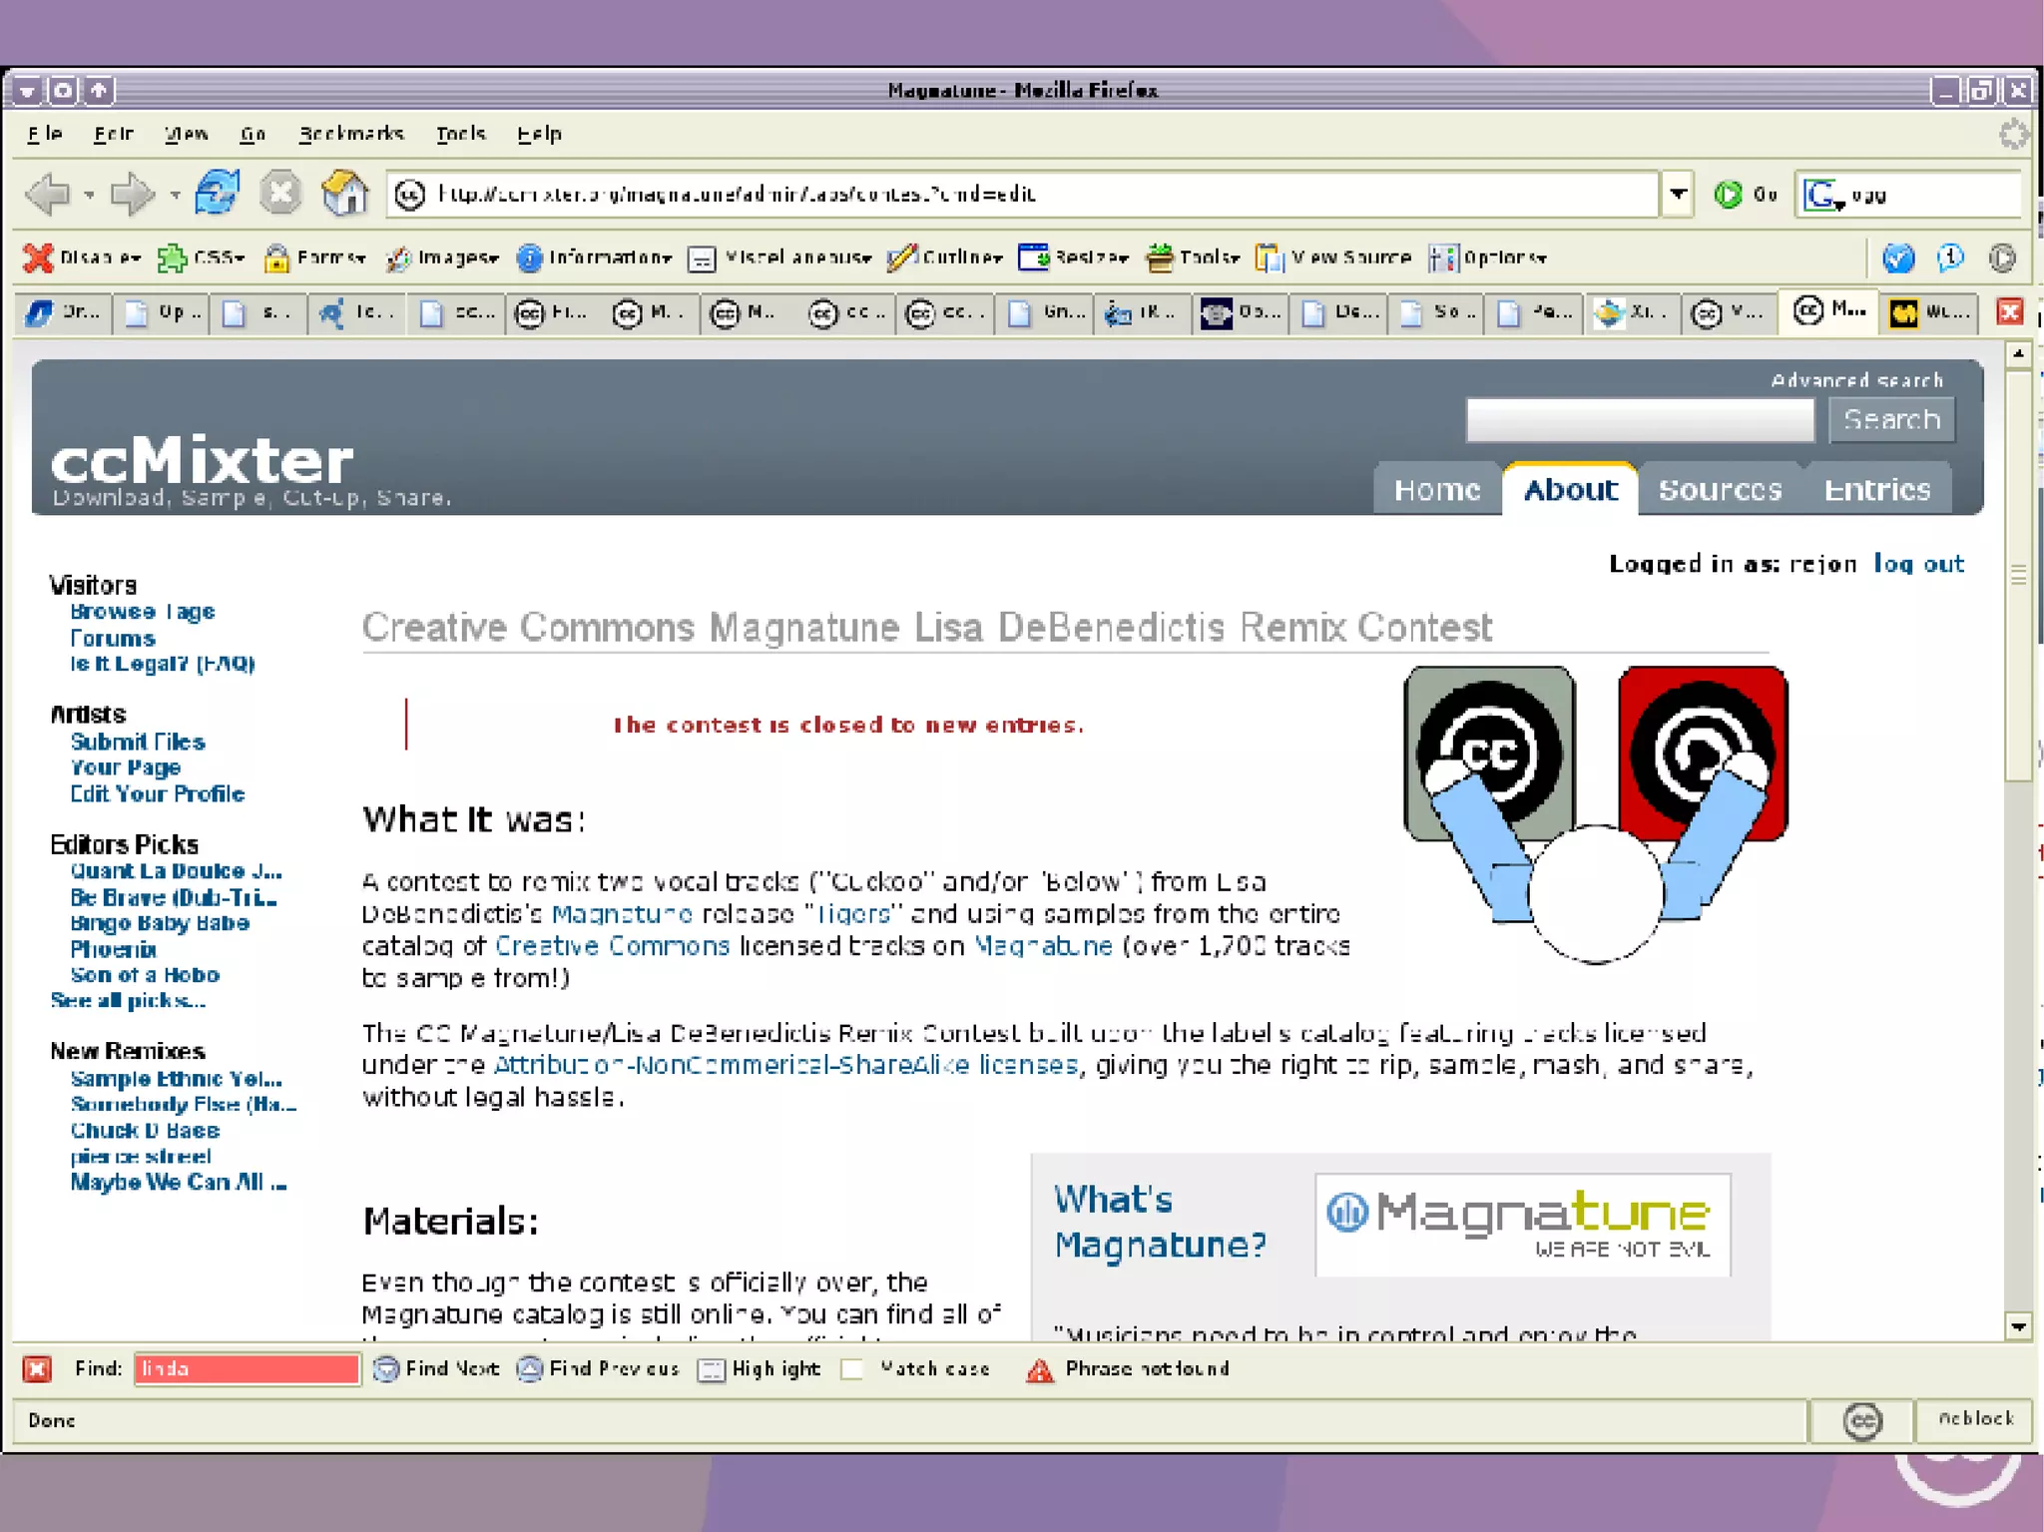The image size is (2044, 1532).
Task: Click Creative Commons icon in status bar
Action: [1861, 1420]
